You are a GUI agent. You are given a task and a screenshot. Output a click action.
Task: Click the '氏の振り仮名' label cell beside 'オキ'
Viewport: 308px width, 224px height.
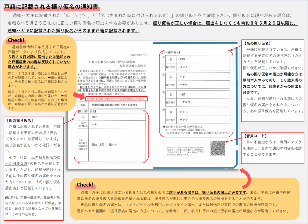point(83,124)
